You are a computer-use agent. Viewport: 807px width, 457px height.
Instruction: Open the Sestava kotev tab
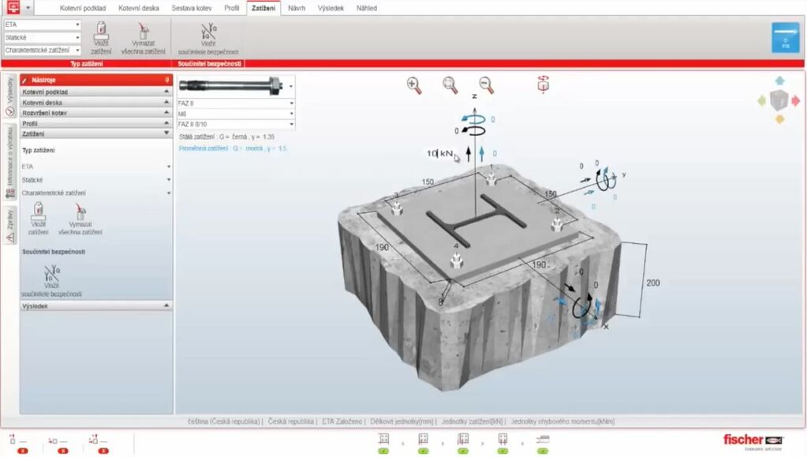click(192, 8)
